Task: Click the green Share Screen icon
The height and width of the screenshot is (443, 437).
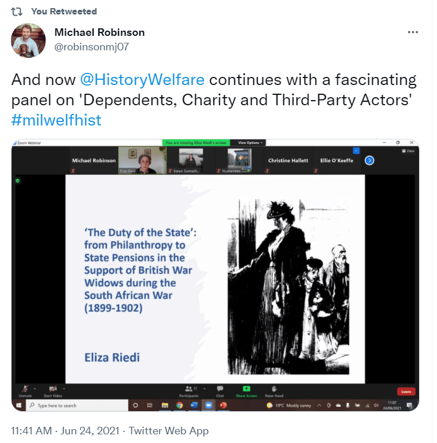Action: click(246, 389)
